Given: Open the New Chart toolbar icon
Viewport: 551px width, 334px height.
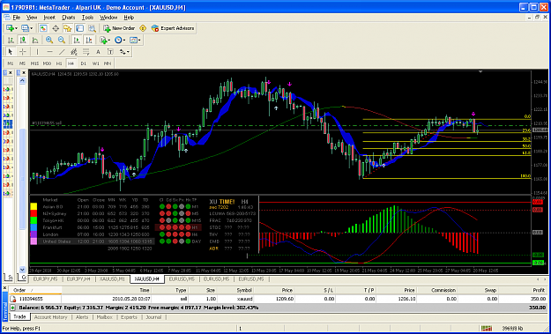Looking at the screenshot, I should click(x=10, y=28).
